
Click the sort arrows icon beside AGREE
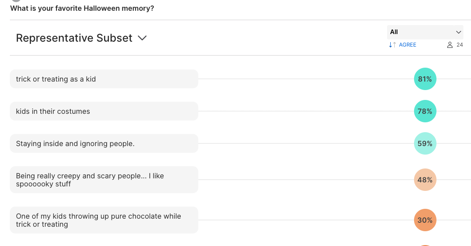click(x=392, y=45)
